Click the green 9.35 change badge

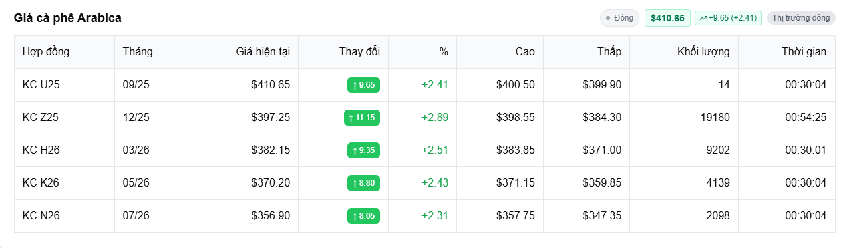363,150
